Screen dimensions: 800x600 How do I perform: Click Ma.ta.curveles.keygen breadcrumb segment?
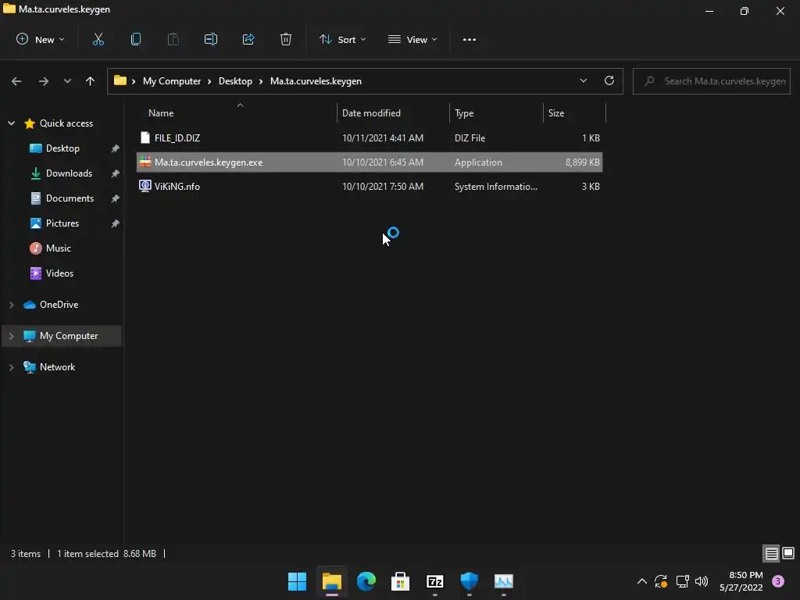[316, 81]
